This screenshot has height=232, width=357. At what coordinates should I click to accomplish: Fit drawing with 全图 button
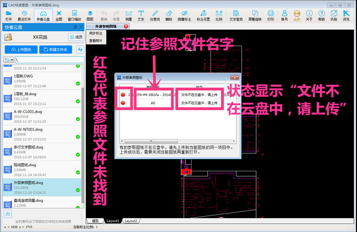click(59, 16)
